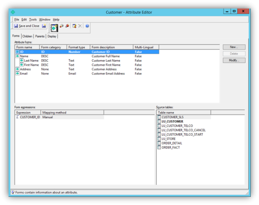Viewport: 259px width, 205px height.
Task: Click Save and Close in the toolbar
Action: click(x=27, y=26)
